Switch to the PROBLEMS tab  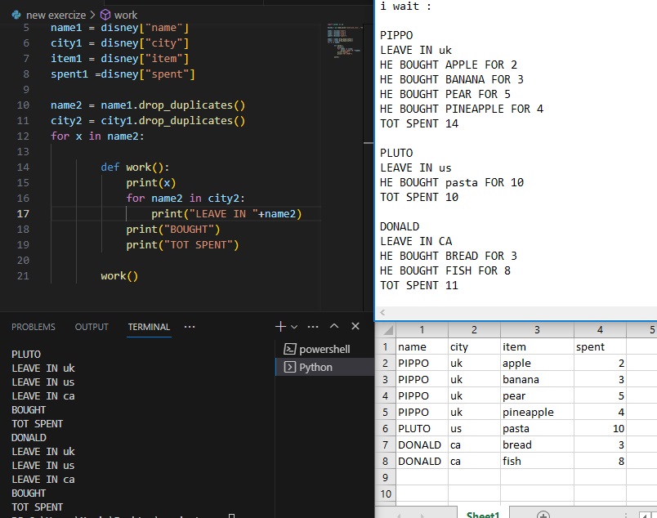pos(34,327)
